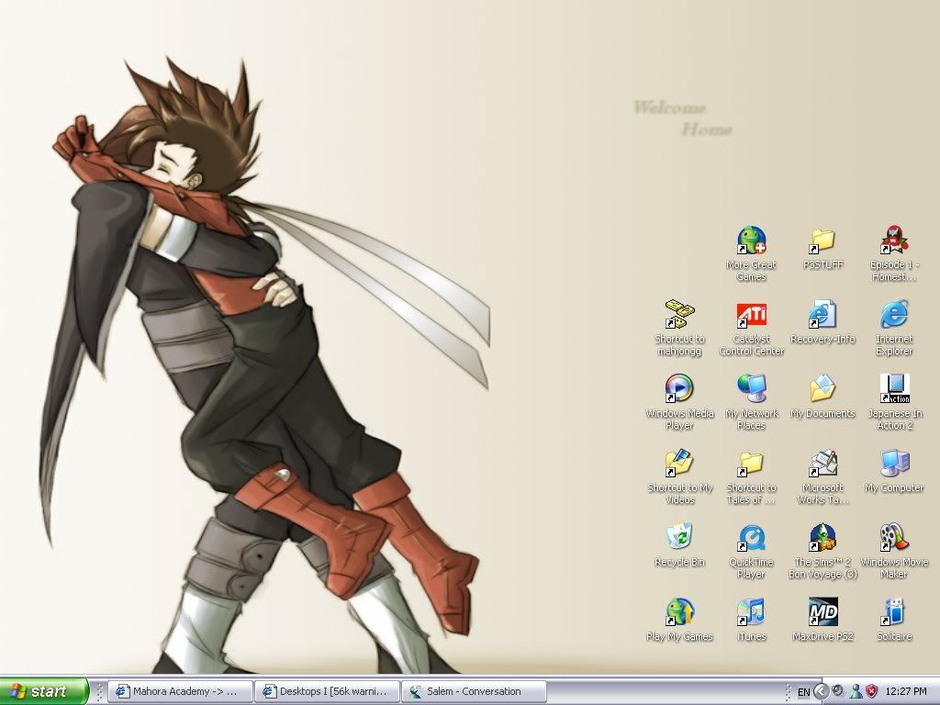Open the iTunes desktop shortcut
940x705 pixels.
click(x=751, y=613)
